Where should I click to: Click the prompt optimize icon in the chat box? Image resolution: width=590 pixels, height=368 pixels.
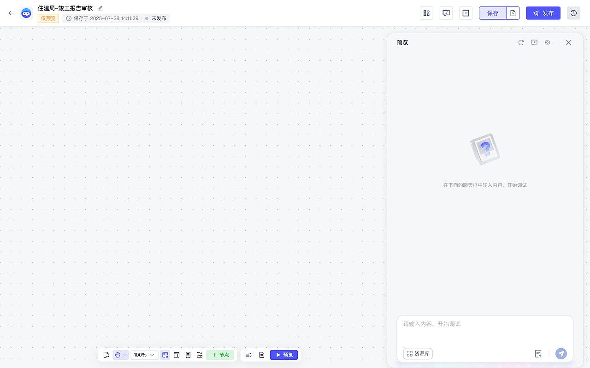pos(538,354)
